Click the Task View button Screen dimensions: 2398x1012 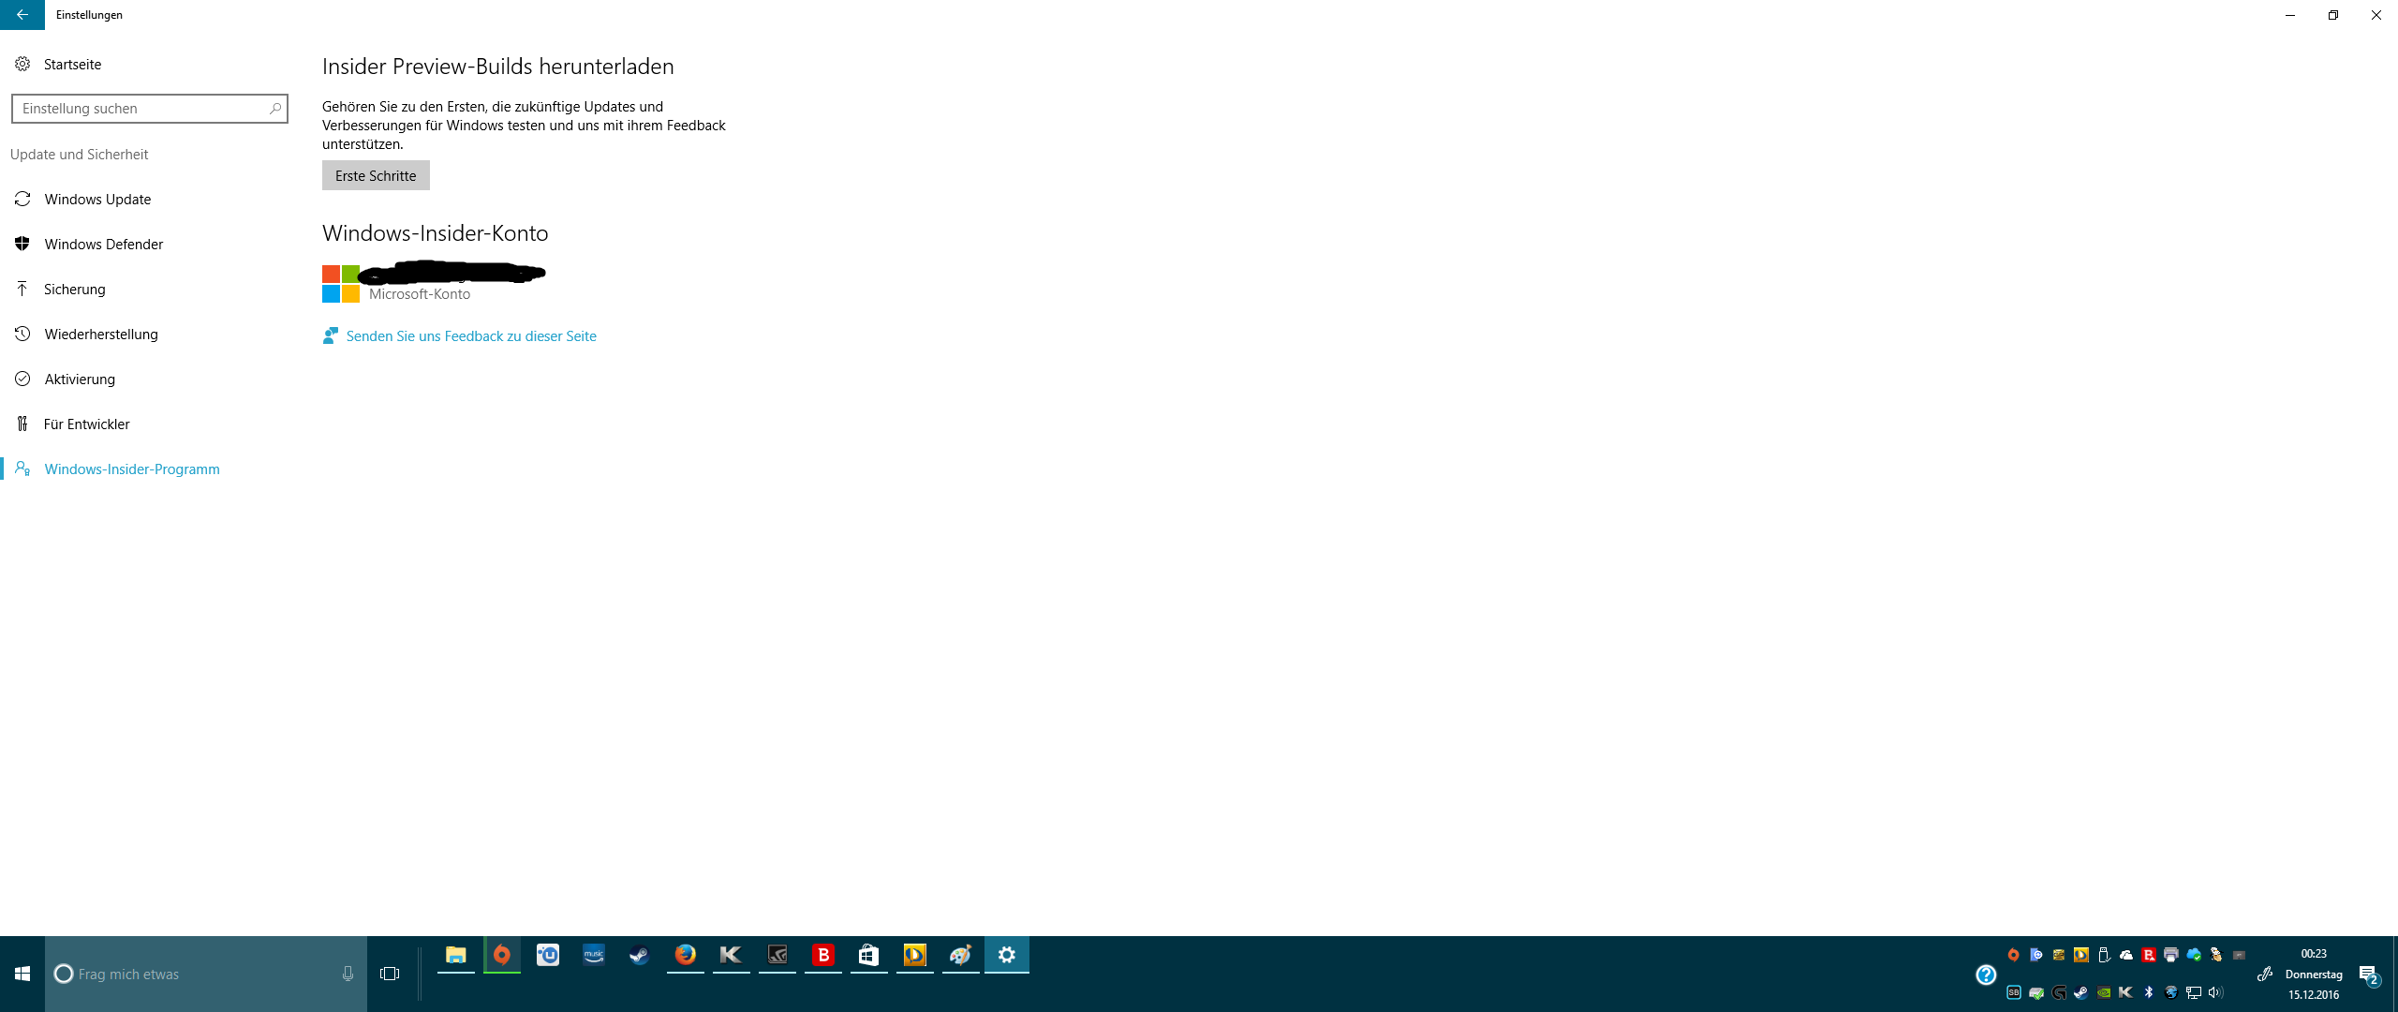pos(390,974)
